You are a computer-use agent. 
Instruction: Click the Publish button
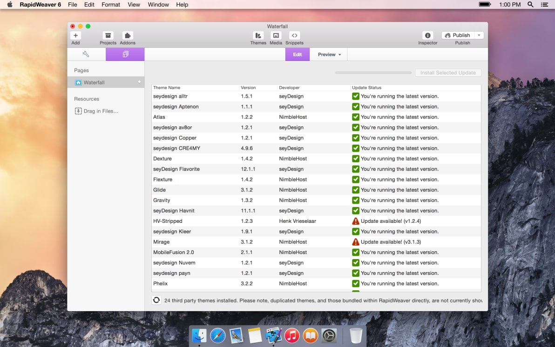[x=458, y=35]
